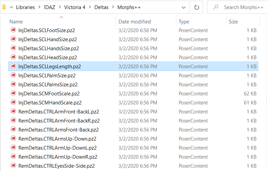Select the InjDeltas.SCMFootScale.pz2 file row

coord(133,93)
